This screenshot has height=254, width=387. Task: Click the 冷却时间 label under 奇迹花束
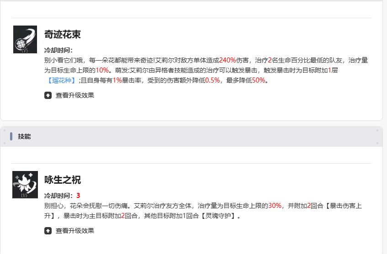[58, 50]
